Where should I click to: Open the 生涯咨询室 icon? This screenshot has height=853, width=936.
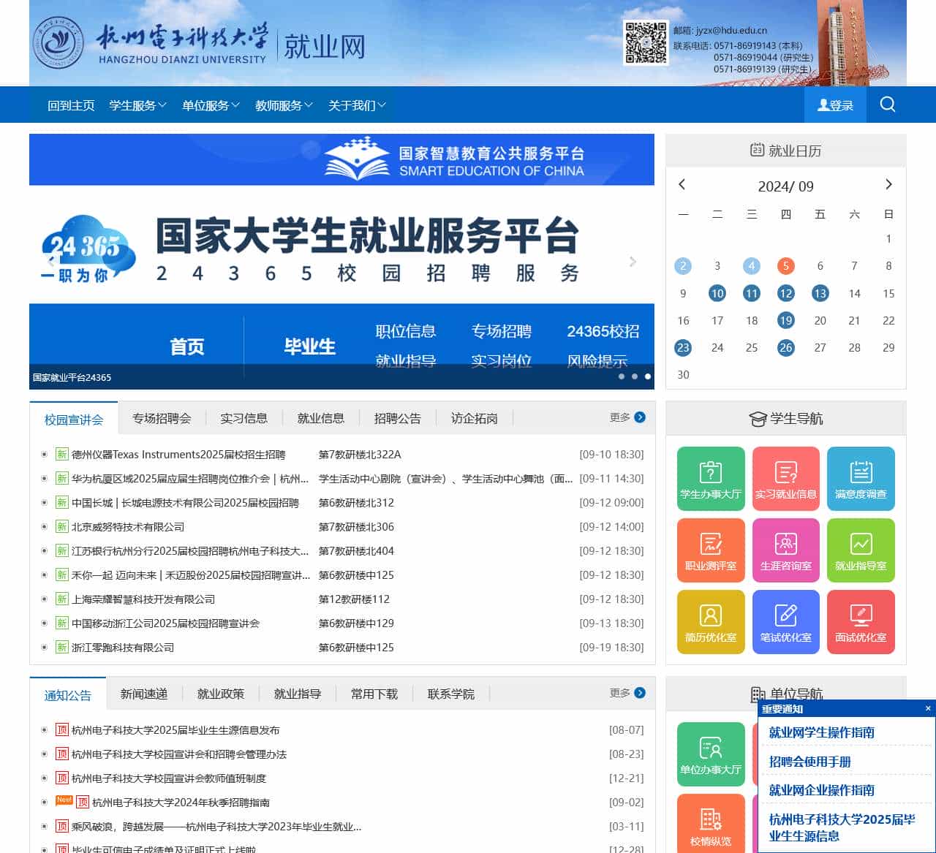(785, 550)
